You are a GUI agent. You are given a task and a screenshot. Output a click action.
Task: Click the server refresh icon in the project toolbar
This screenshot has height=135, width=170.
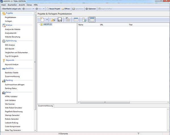(x=84, y=20)
